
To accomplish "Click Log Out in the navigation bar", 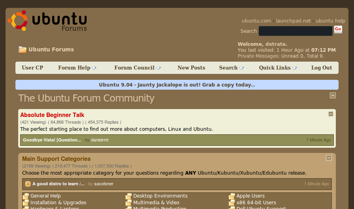I will pyautogui.click(x=322, y=68).
